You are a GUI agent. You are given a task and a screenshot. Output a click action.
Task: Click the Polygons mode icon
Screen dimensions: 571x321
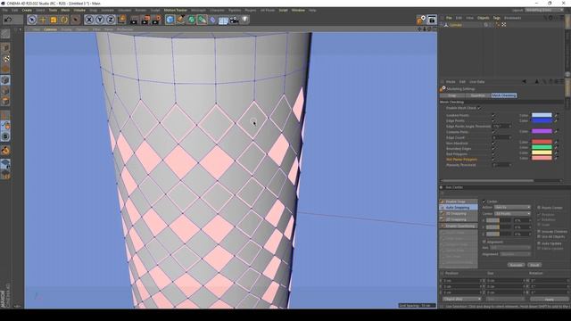click(x=5, y=101)
